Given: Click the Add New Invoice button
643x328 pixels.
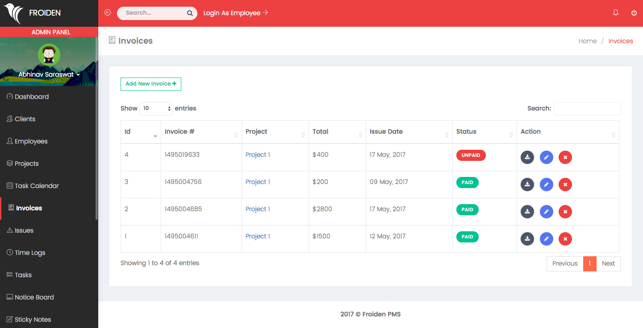Looking at the screenshot, I should [x=150, y=84].
